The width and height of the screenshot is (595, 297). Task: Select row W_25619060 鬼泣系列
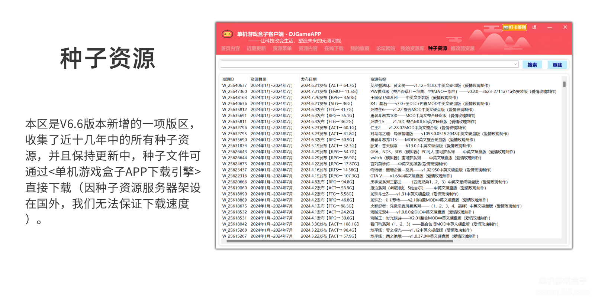392,188
